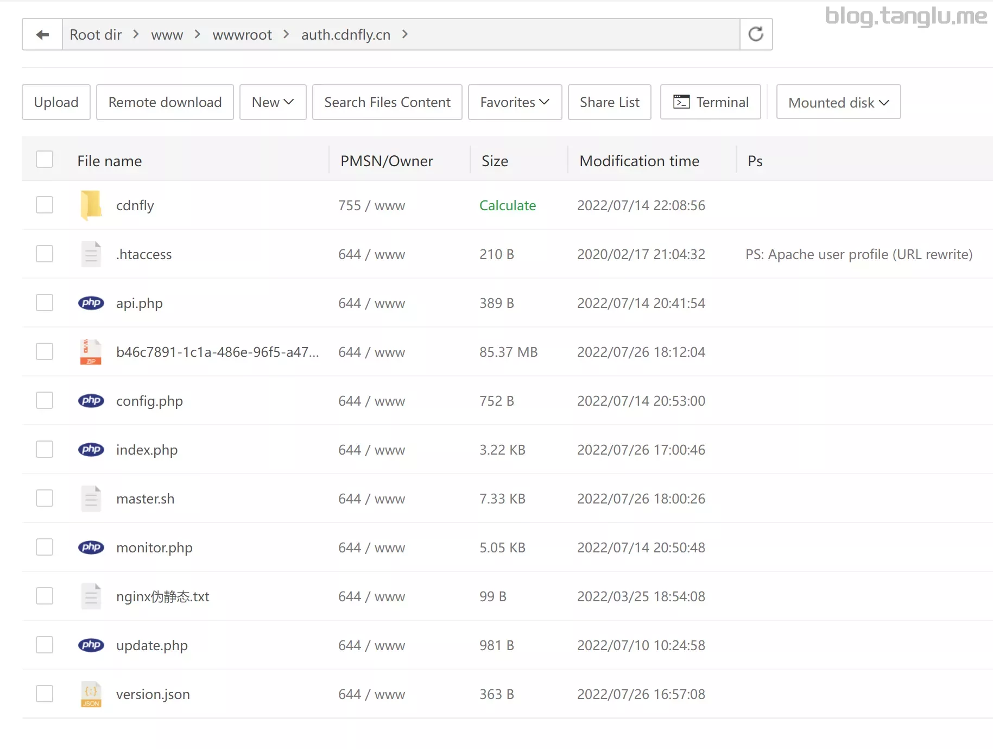Go to Root dir breadcrumb
This screenshot has height=749, width=993.
coord(96,35)
